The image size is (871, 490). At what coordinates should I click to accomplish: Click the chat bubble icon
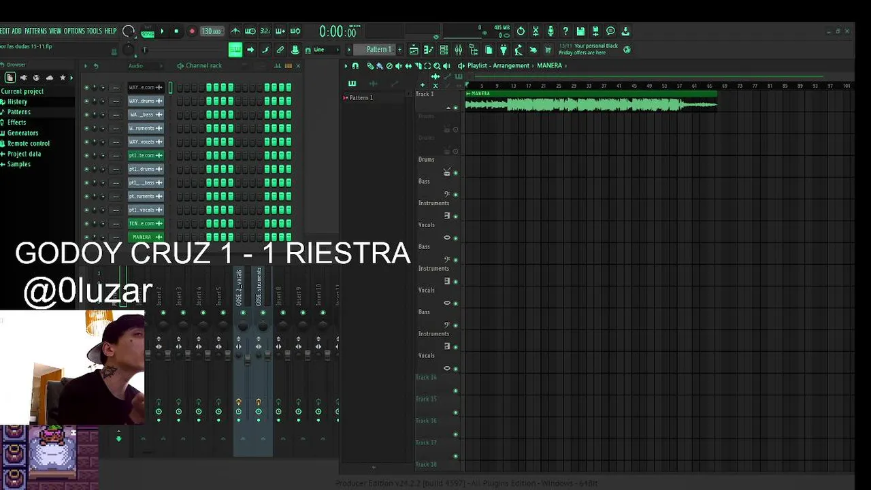point(610,31)
